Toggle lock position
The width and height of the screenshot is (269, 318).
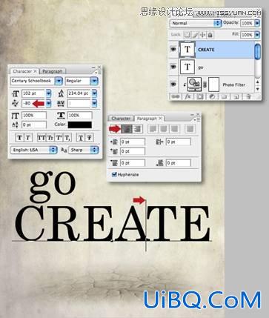202,35
